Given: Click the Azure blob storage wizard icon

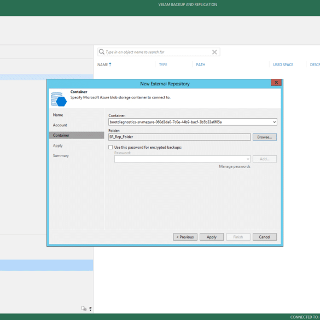Looking at the screenshot, I should [x=59, y=99].
